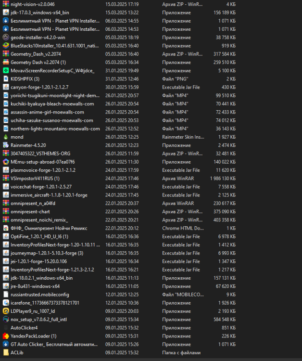Click the date 16.01.2025 16:35 of InventoryProfilesNext-forge-1.20
The height and width of the screenshot is (361, 302).
122,245
